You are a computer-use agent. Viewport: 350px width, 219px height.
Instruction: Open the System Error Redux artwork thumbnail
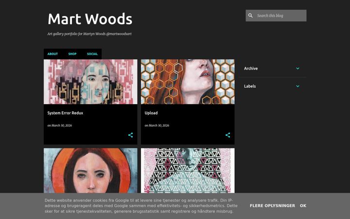tap(90, 82)
